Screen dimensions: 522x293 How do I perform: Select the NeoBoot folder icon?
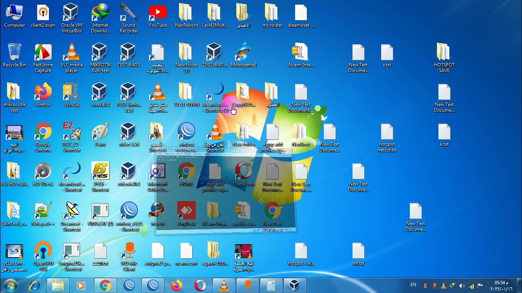(301, 135)
